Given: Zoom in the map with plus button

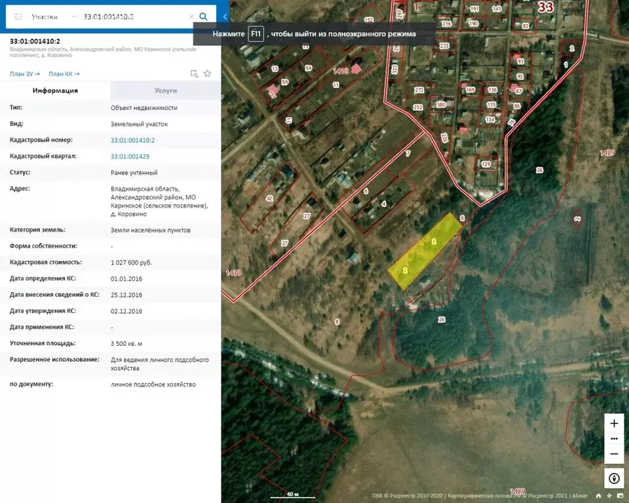Looking at the screenshot, I should [x=614, y=424].
